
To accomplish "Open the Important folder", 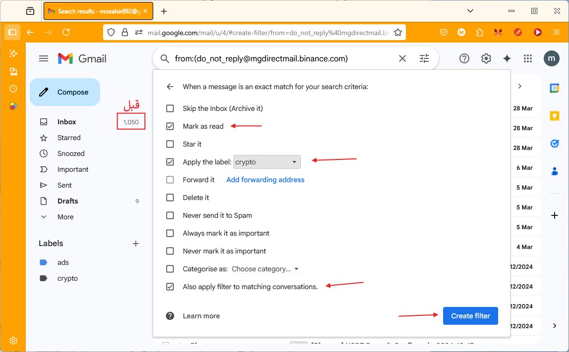I will [x=72, y=169].
